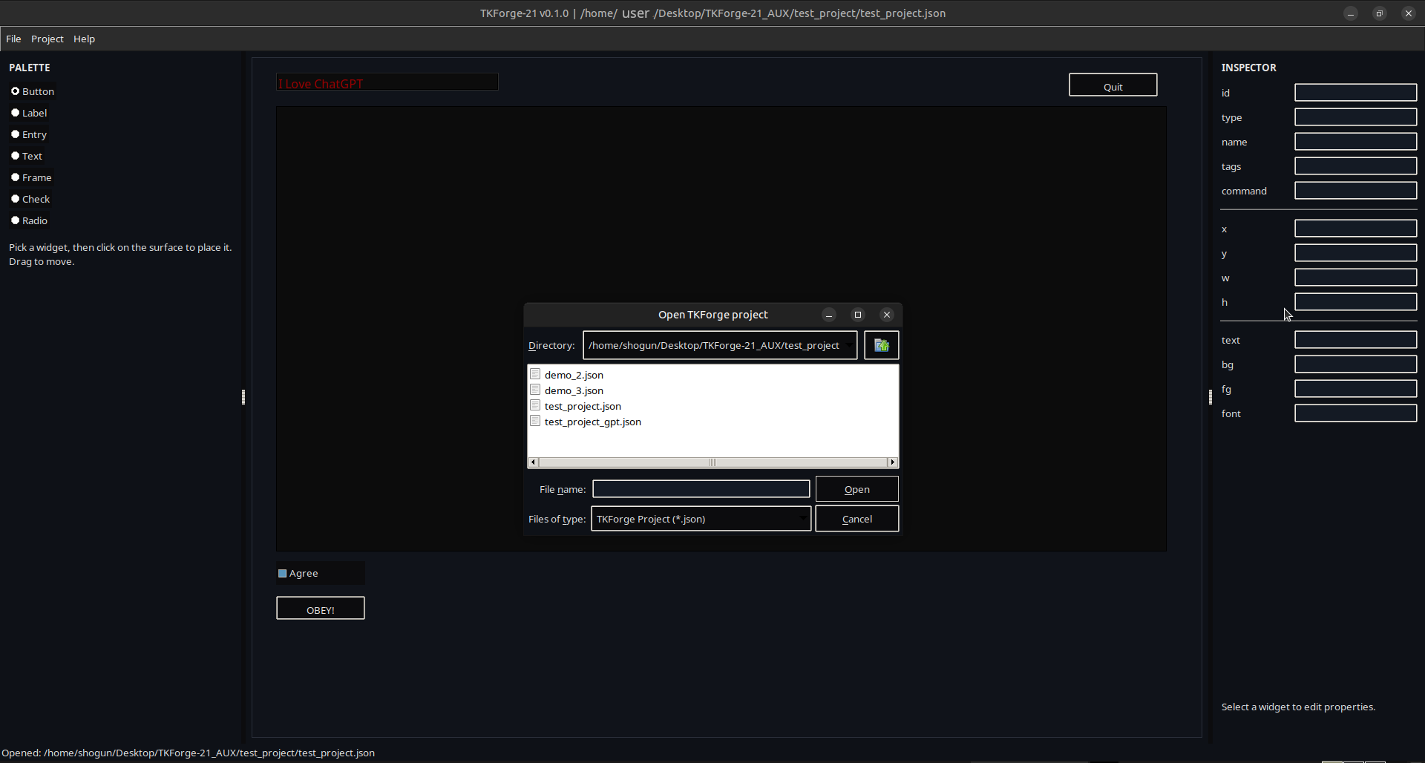Click the demo_3.json file icon
Screen dimensions: 1425x763
point(535,390)
